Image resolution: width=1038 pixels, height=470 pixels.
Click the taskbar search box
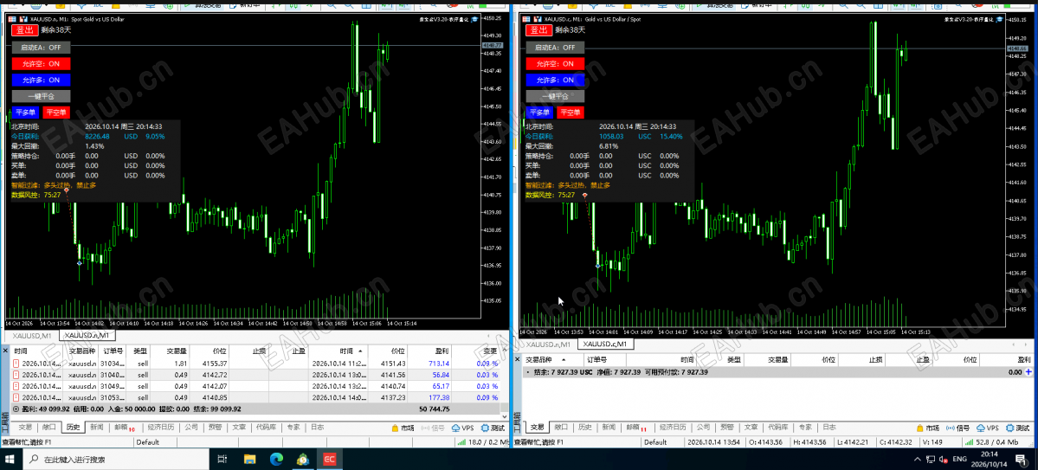(116, 459)
